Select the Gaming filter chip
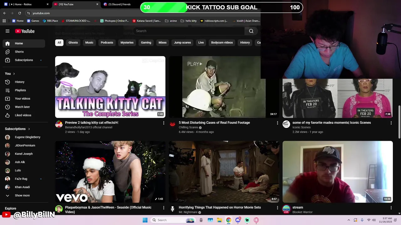The image size is (401, 225). pos(146,42)
